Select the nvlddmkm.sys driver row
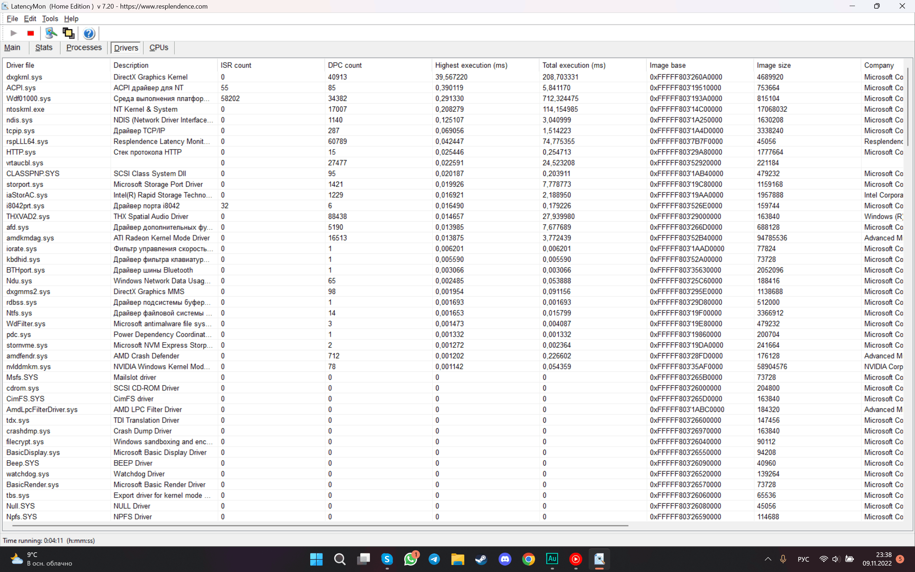The width and height of the screenshot is (915, 572). pos(454,366)
